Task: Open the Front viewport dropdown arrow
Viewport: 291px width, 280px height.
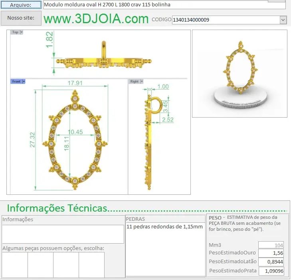Action: click(x=24, y=82)
